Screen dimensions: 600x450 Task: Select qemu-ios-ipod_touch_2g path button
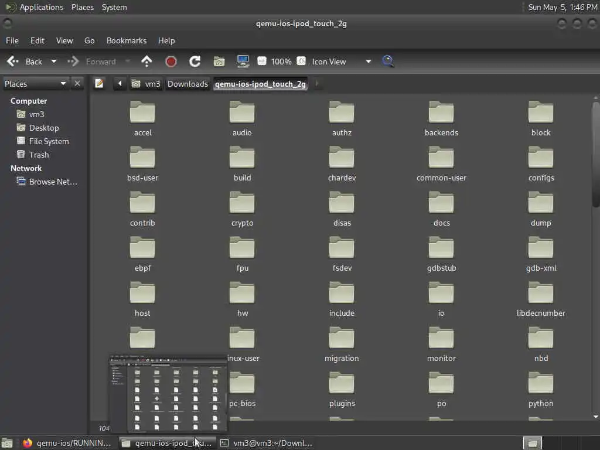(x=260, y=84)
